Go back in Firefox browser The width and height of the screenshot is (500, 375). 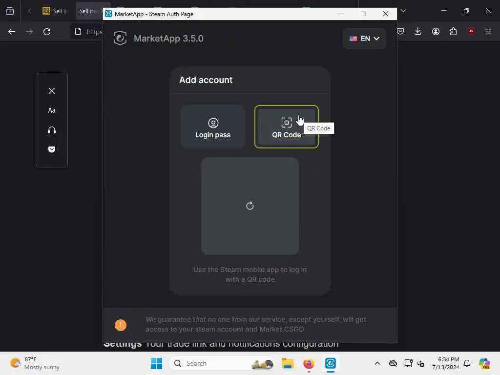tap(12, 32)
